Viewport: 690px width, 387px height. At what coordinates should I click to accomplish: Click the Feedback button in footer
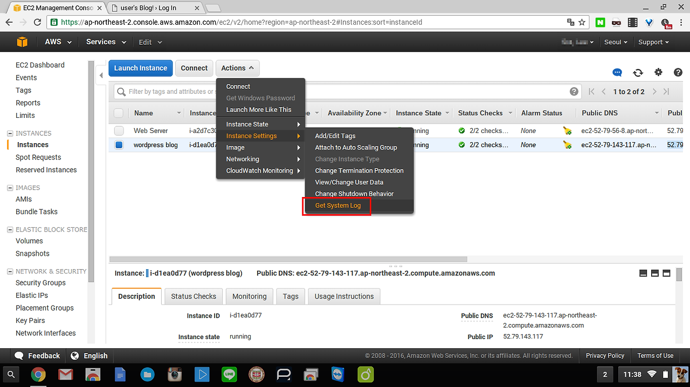pos(37,356)
